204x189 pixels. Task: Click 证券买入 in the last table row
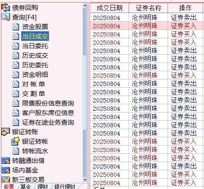click(184, 183)
